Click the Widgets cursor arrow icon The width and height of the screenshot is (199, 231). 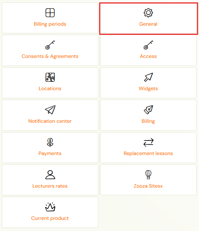(148, 77)
